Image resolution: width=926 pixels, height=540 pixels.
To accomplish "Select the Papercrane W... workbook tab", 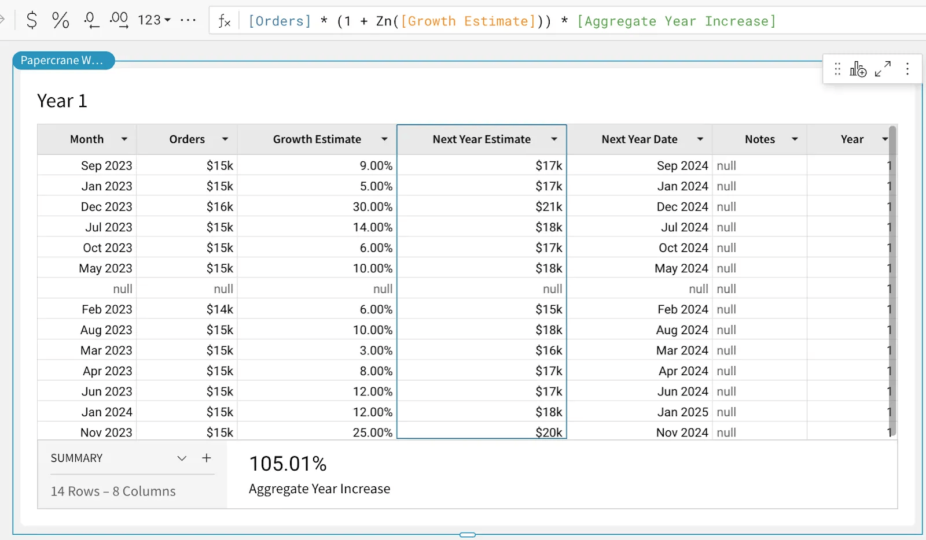I will [63, 60].
